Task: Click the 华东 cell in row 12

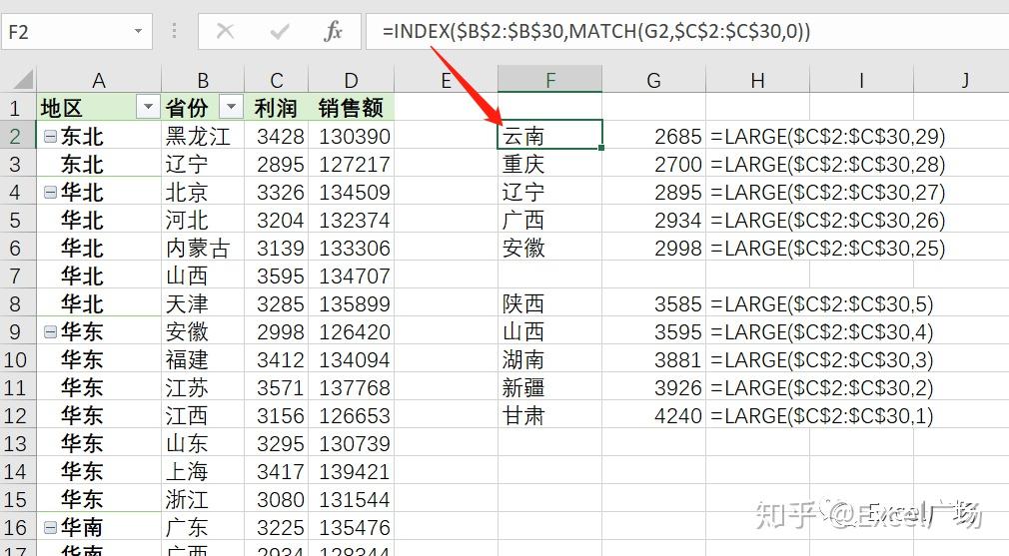Action: pyautogui.click(x=99, y=415)
